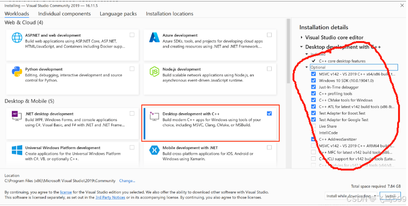Screen dimensions: 408x206
Task: Click the Desktop & Mobile (5) heading
Action: coord(29,101)
